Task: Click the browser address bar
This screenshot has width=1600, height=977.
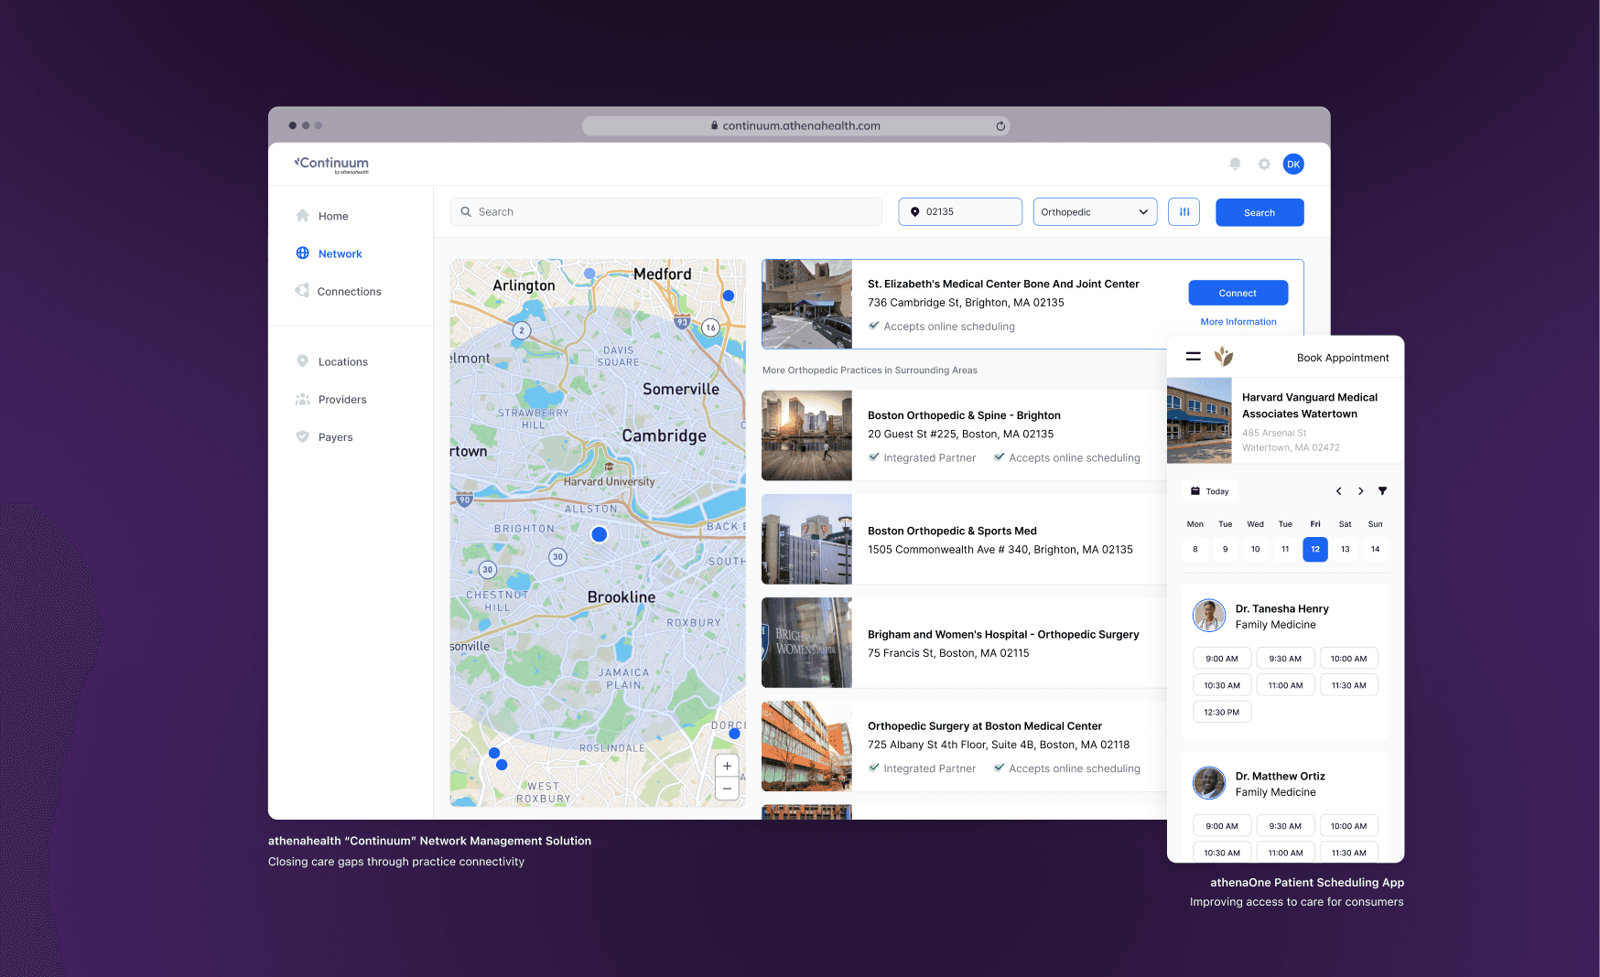Action: point(795,126)
